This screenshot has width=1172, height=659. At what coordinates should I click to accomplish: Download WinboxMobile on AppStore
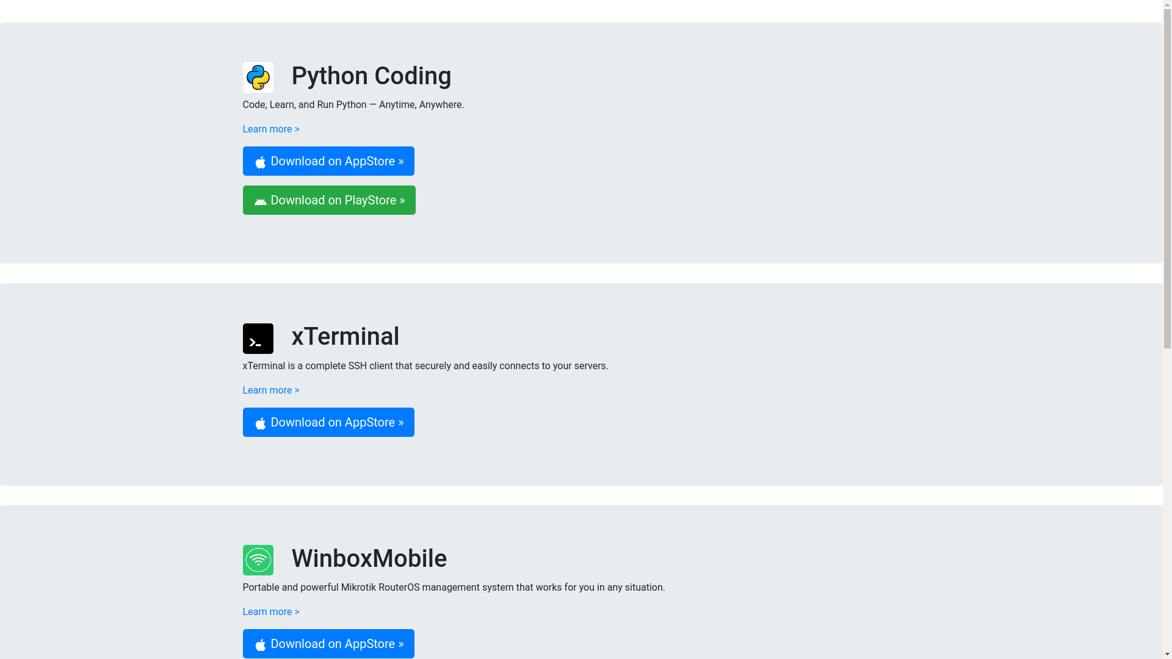(x=336, y=644)
